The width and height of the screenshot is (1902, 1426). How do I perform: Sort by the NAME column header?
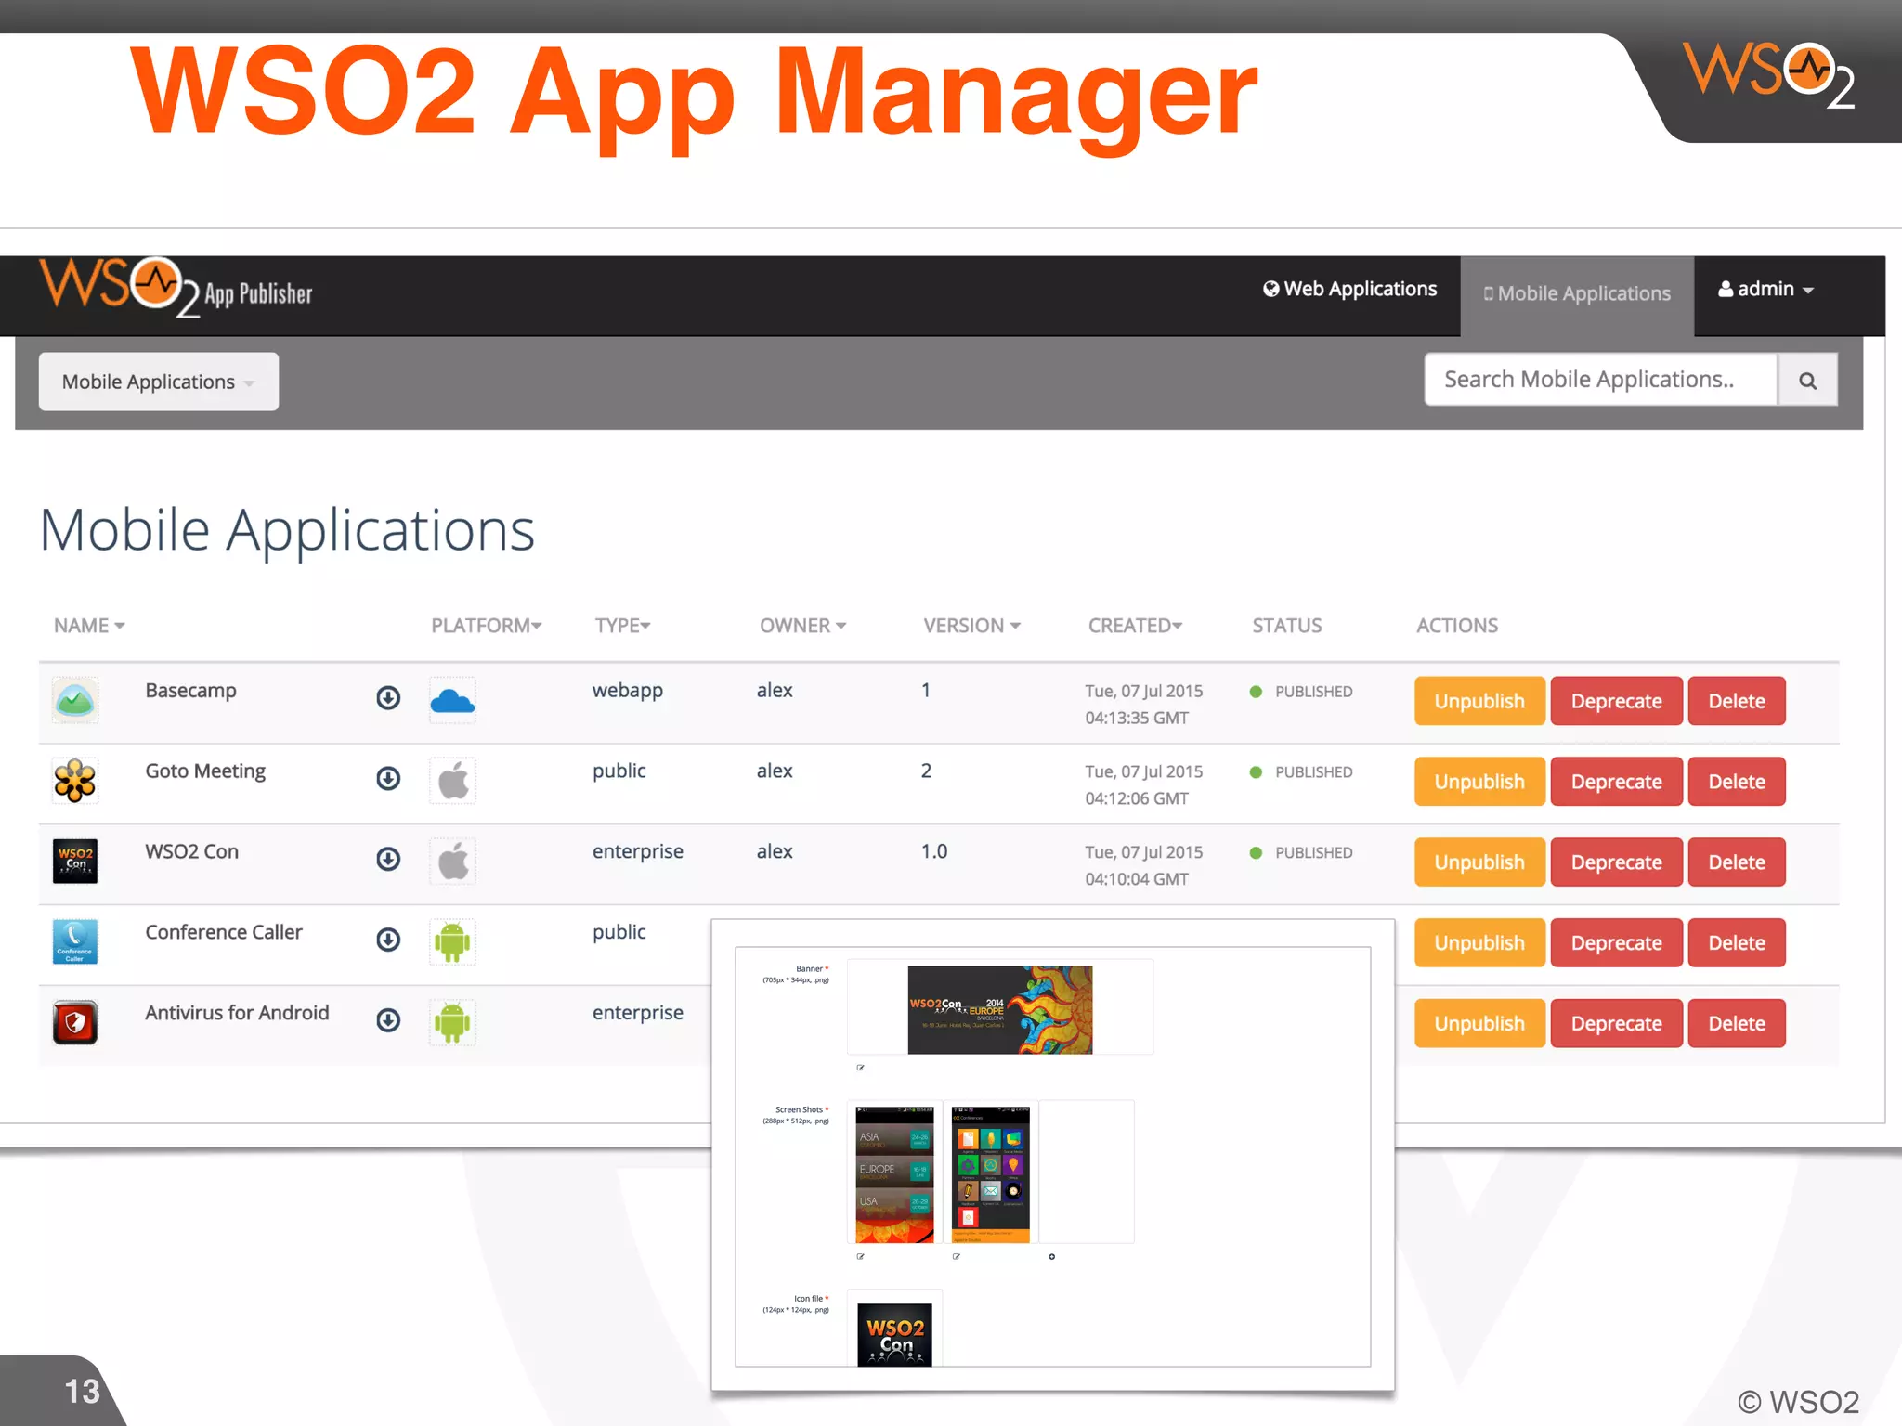[89, 626]
